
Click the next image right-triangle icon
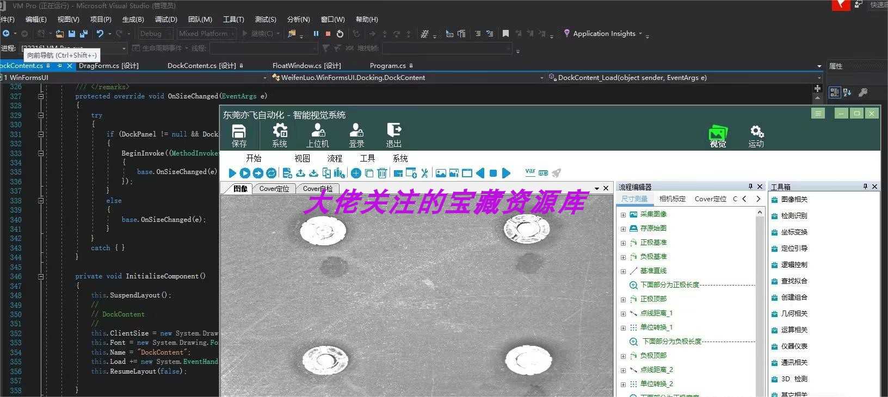(506, 173)
